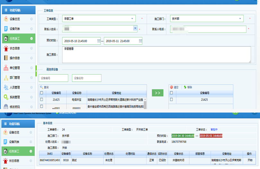Click the 设备名称 search input field

click(x=86, y=78)
